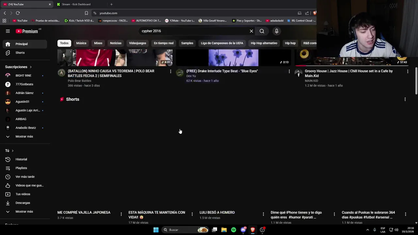The height and width of the screenshot is (235, 418).
Task: Open Historial in the sidebar
Action: coord(25,159)
